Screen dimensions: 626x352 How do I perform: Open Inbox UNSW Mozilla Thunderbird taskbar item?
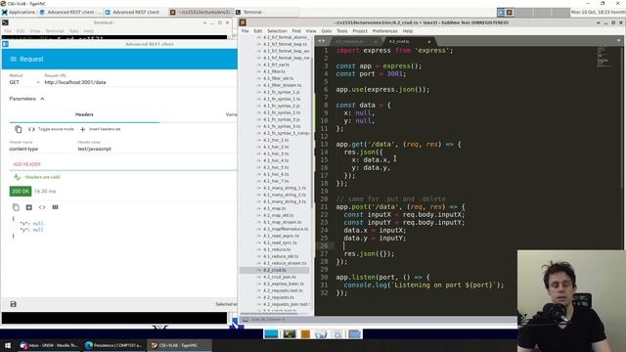pos(50,345)
